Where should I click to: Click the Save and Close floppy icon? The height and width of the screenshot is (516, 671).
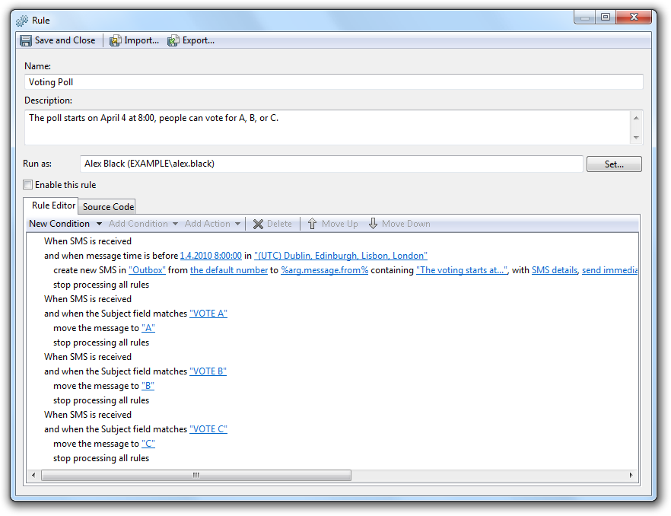[x=26, y=40]
